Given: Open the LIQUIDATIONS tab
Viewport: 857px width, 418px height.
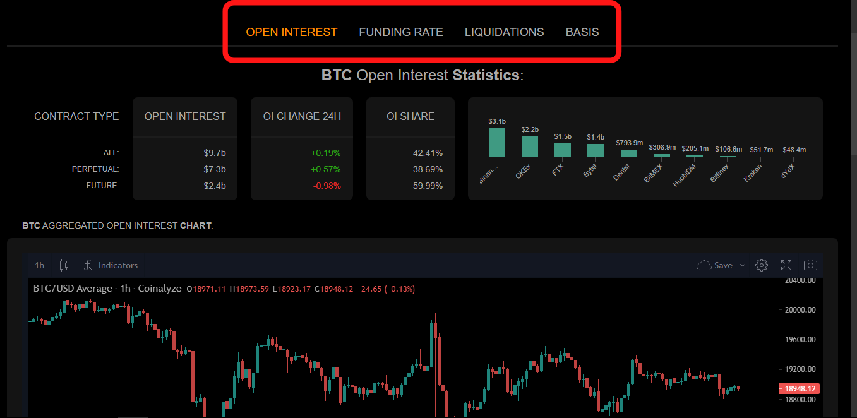Looking at the screenshot, I should coord(504,32).
